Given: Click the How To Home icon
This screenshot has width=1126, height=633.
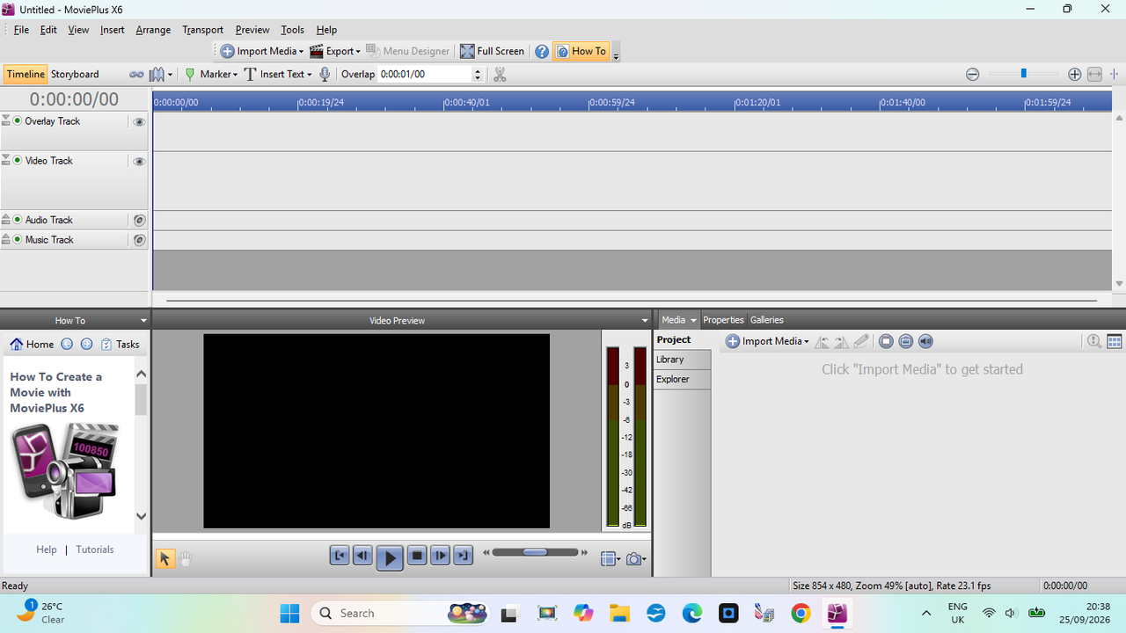Looking at the screenshot, I should [x=17, y=345].
